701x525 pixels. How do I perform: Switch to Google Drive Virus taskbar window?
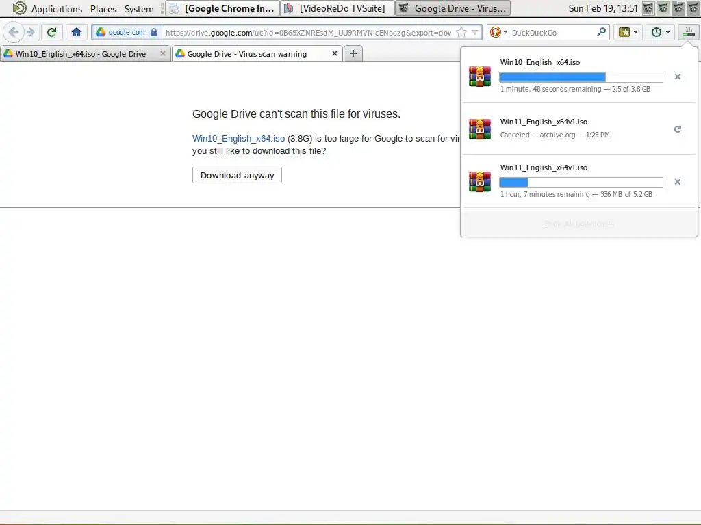click(x=453, y=8)
